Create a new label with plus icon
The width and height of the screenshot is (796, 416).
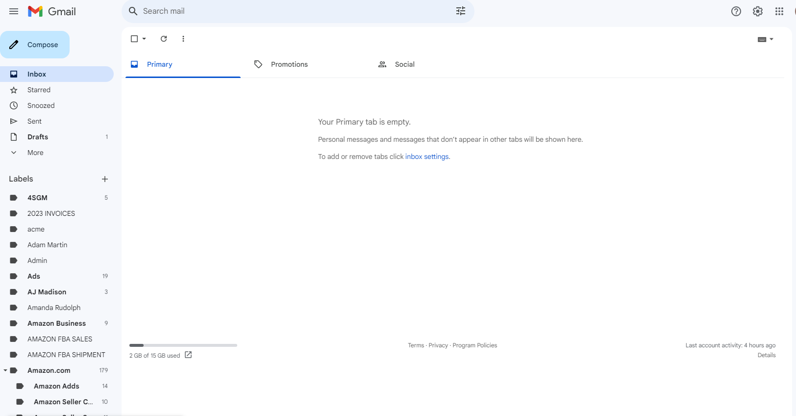click(105, 179)
